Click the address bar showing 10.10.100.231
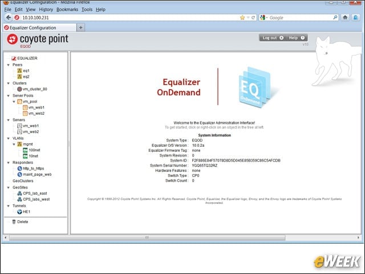This screenshot has width=365, height=274. pyautogui.click(x=131, y=18)
